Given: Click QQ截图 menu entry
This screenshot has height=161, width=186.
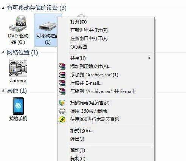Looking at the screenshot, I should [79, 47].
